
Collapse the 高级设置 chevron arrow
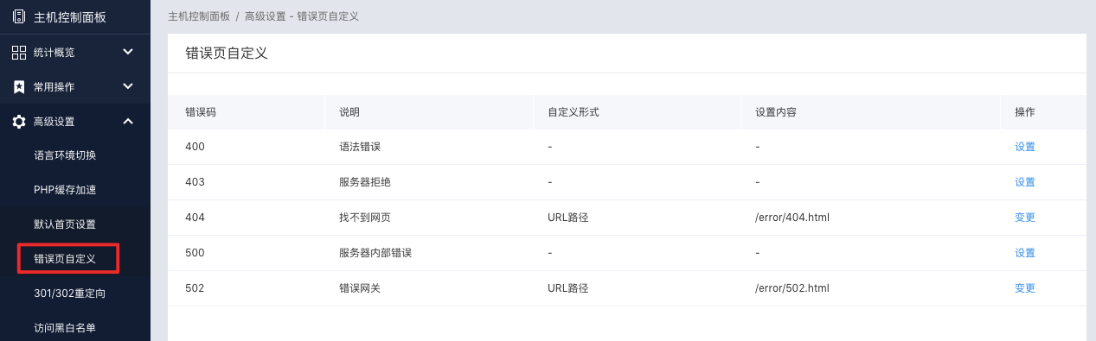pyautogui.click(x=128, y=121)
